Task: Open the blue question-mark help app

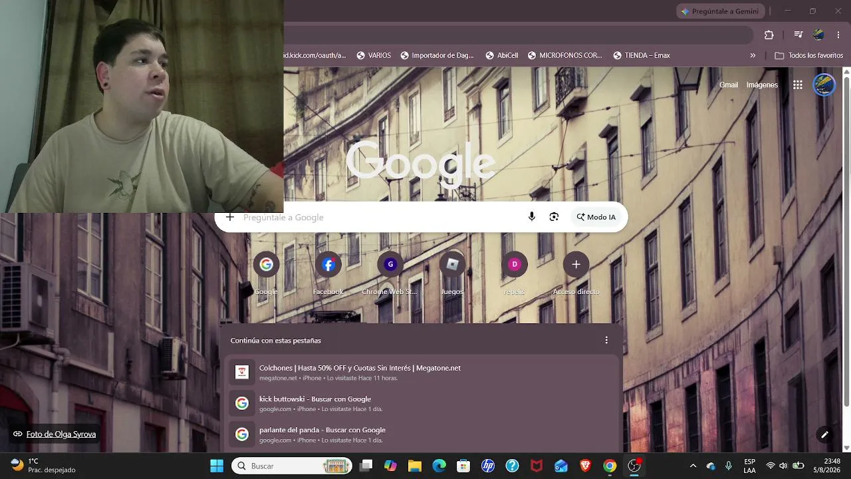Action: [512, 466]
